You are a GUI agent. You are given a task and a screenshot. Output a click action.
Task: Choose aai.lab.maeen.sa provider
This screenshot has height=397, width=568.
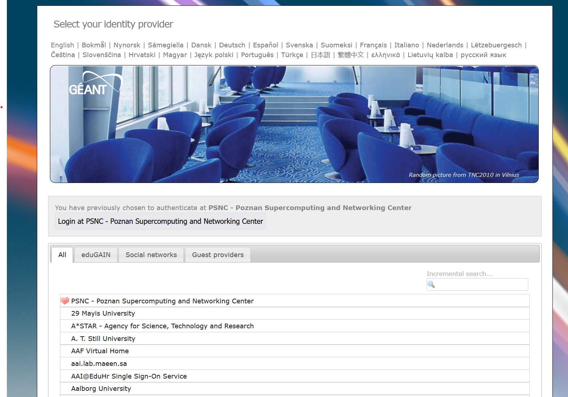(295, 364)
